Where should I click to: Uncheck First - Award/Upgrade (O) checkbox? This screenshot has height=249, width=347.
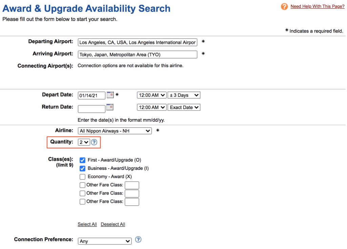point(82,160)
